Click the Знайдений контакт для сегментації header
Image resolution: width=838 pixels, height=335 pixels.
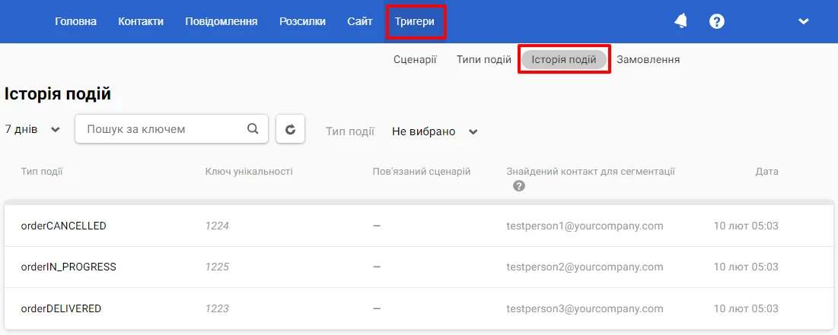(x=591, y=171)
